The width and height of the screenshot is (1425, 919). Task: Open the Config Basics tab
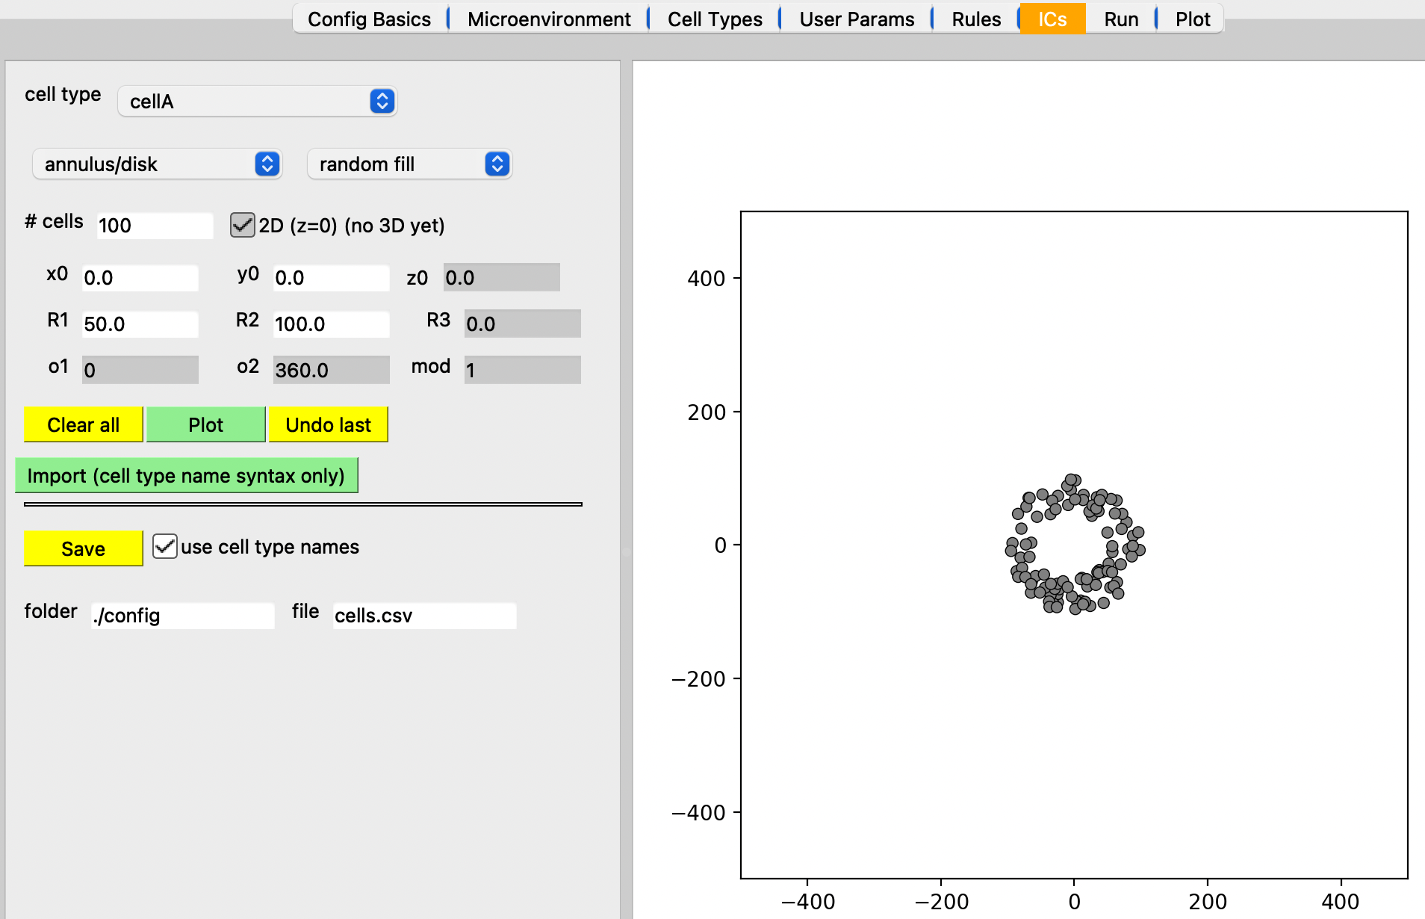369,19
